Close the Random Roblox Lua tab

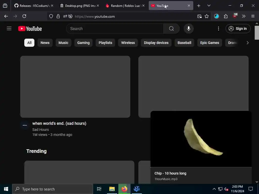coord(143,6)
